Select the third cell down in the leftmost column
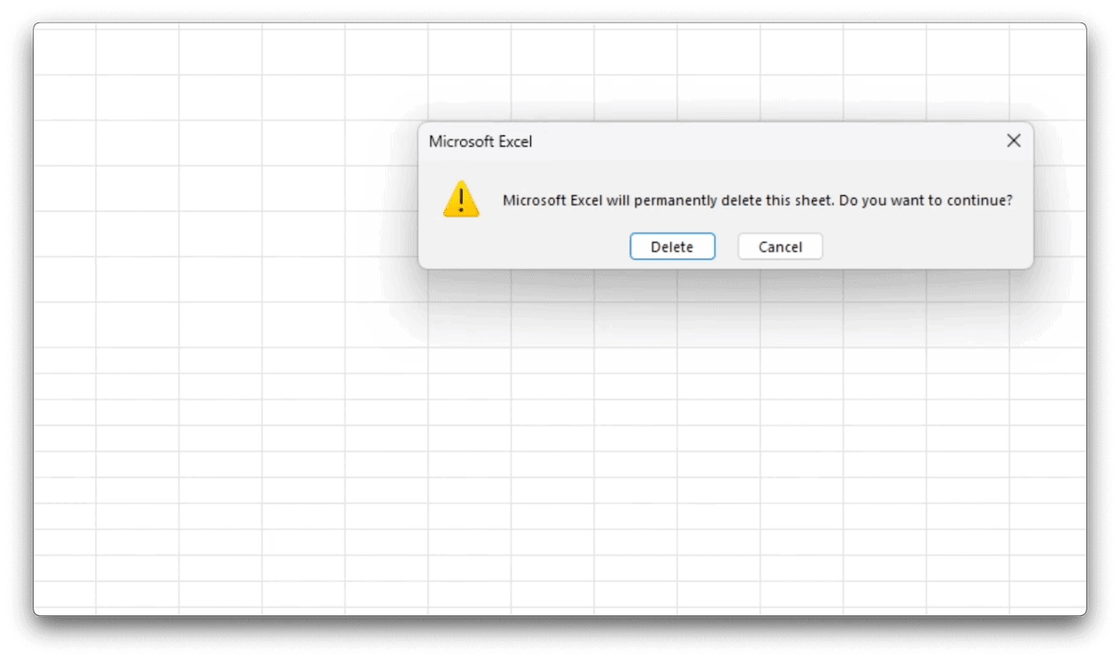1120x660 pixels. [x=64, y=143]
